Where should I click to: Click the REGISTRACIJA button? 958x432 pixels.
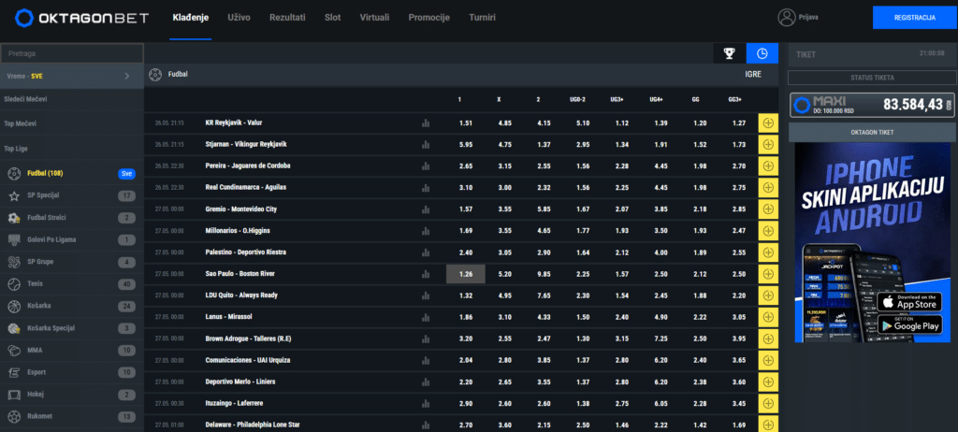915,18
